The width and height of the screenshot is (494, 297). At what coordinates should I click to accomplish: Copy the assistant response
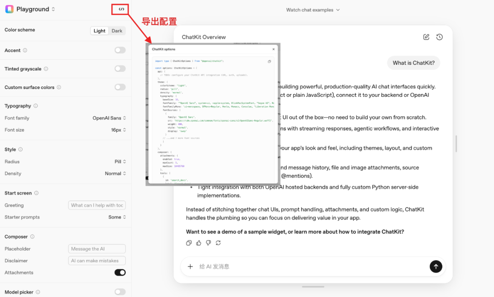point(189,243)
